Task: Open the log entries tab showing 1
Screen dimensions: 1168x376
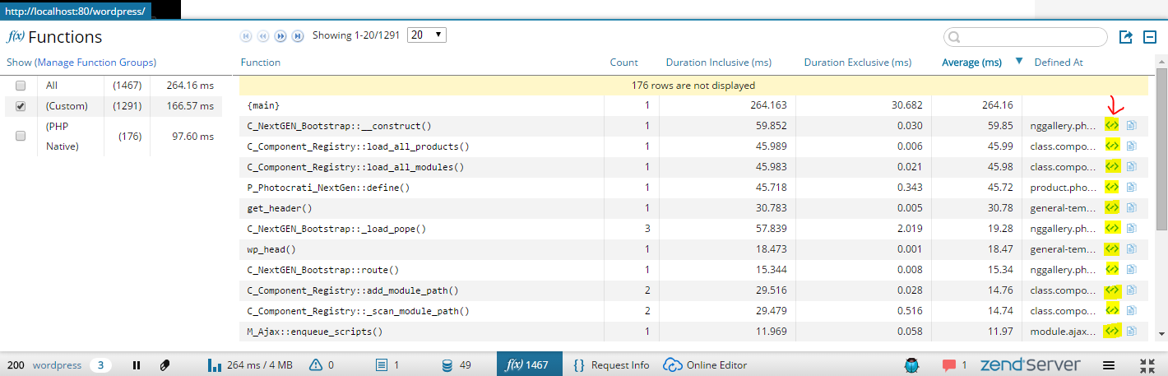Action: (387, 364)
